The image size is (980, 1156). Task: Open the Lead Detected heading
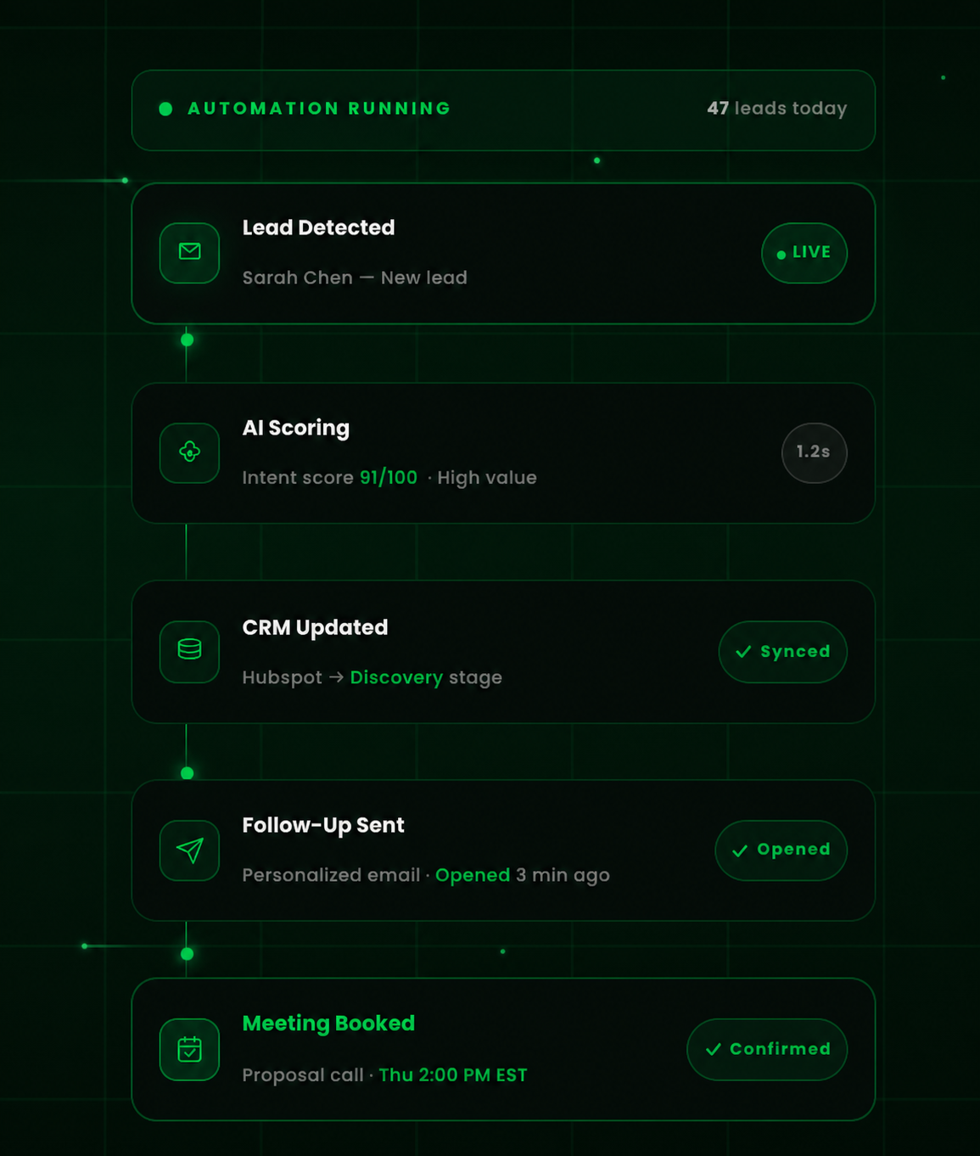(x=318, y=227)
